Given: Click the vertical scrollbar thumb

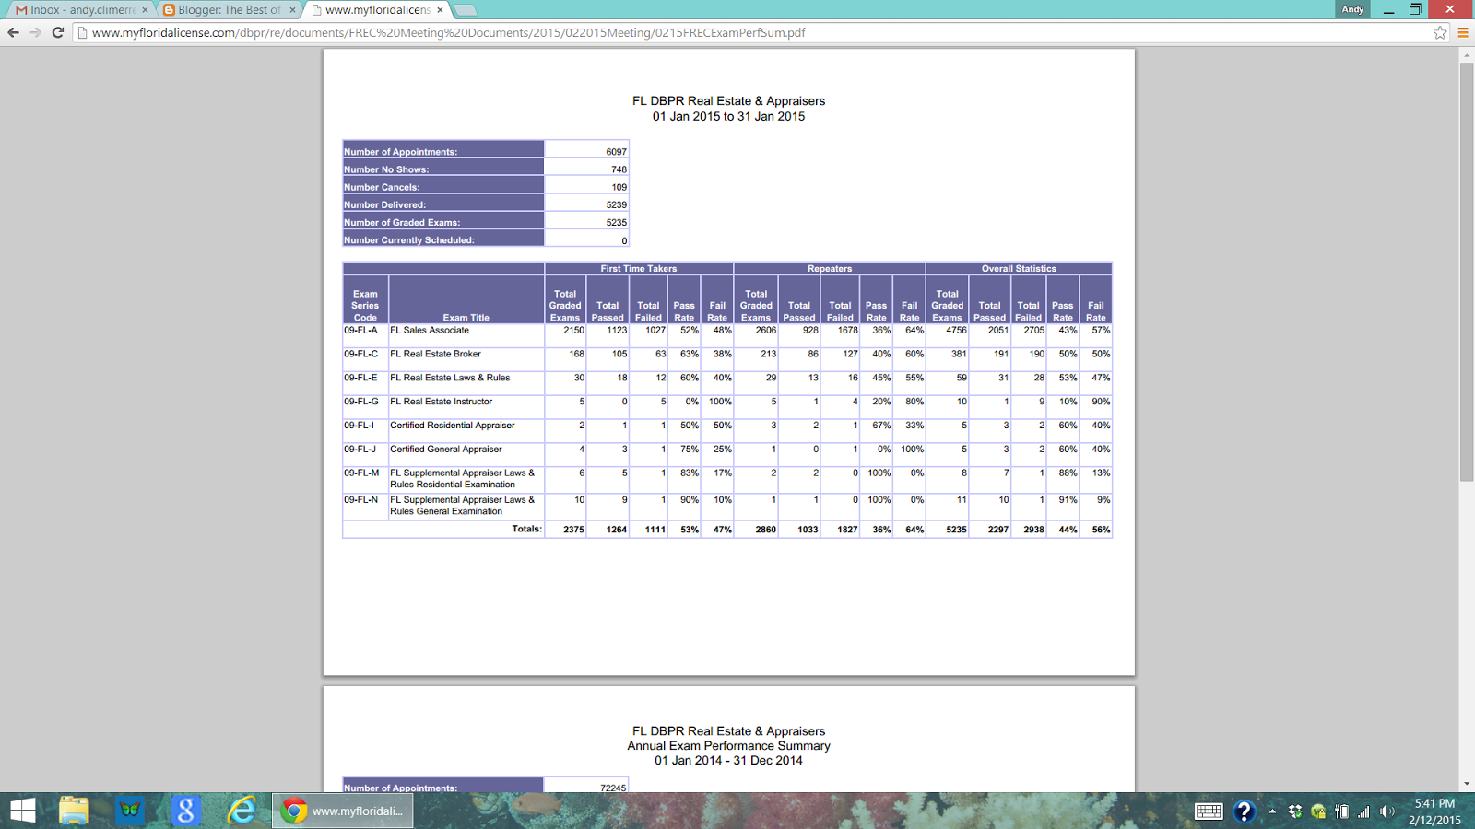Looking at the screenshot, I should click(1467, 272).
